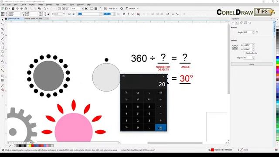The height and width of the screenshot is (157, 279).
Task: Click the calculator divide key
Action: (x=161, y=100)
